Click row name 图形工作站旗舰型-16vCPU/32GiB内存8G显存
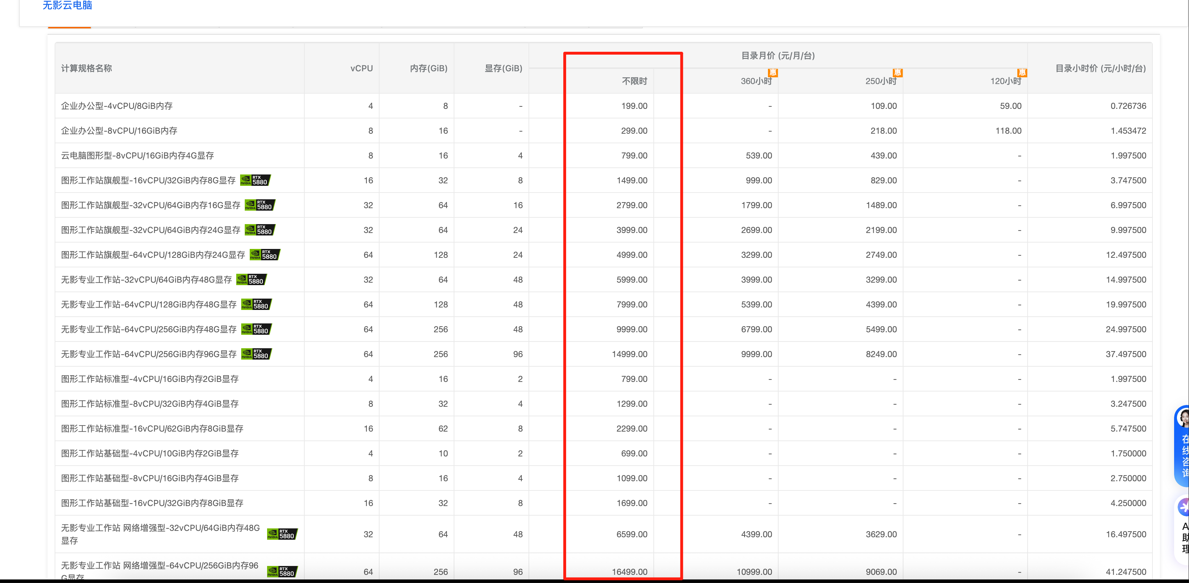Viewport: 1189px width, 583px height. 148,181
